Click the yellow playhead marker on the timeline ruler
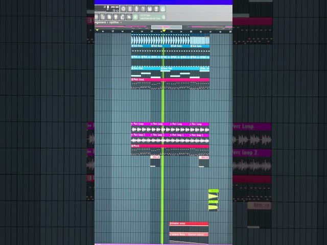This screenshot has width=327, height=245. [x=164, y=31]
